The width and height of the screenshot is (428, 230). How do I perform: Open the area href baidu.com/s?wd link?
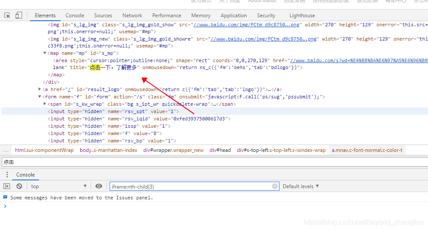click(x=359, y=60)
